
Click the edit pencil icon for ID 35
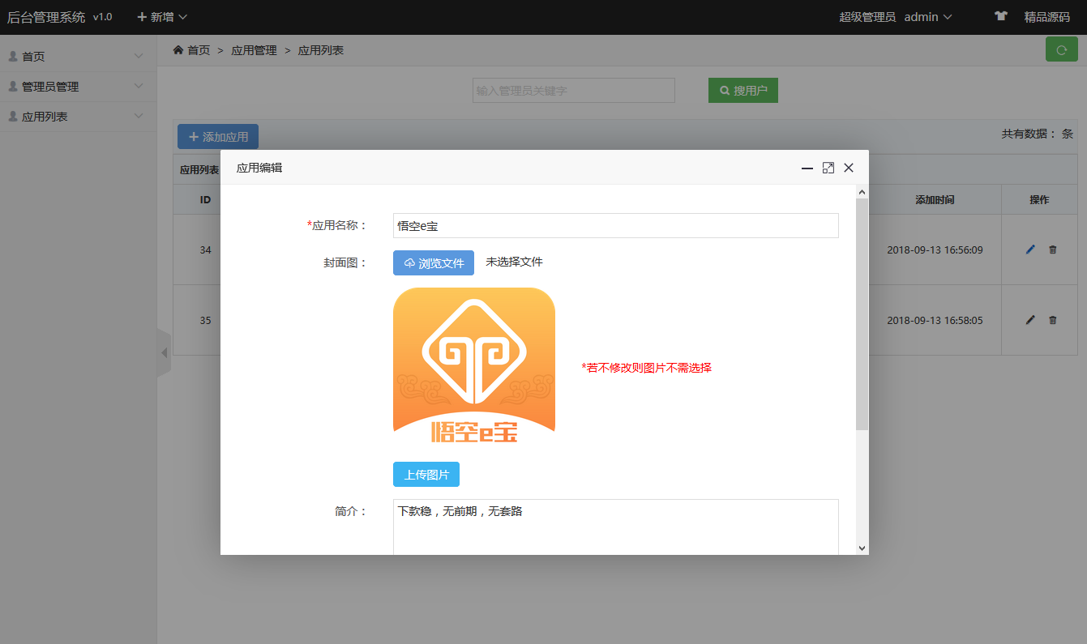(1030, 320)
